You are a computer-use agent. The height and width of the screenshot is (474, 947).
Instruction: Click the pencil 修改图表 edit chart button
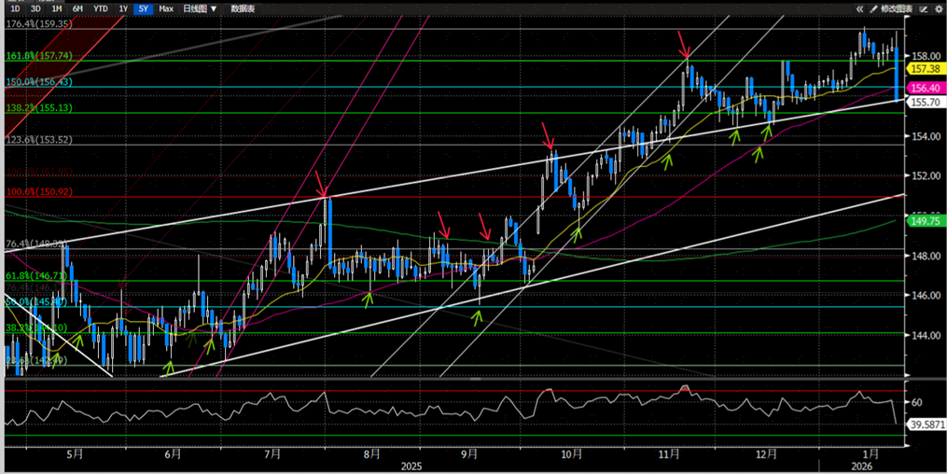[x=891, y=9]
